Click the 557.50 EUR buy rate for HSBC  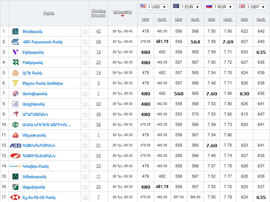click(x=178, y=197)
